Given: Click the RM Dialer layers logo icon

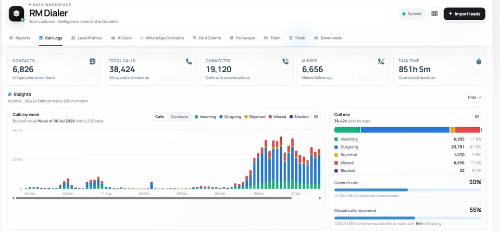Looking at the screenshot, I should (17, 13).
